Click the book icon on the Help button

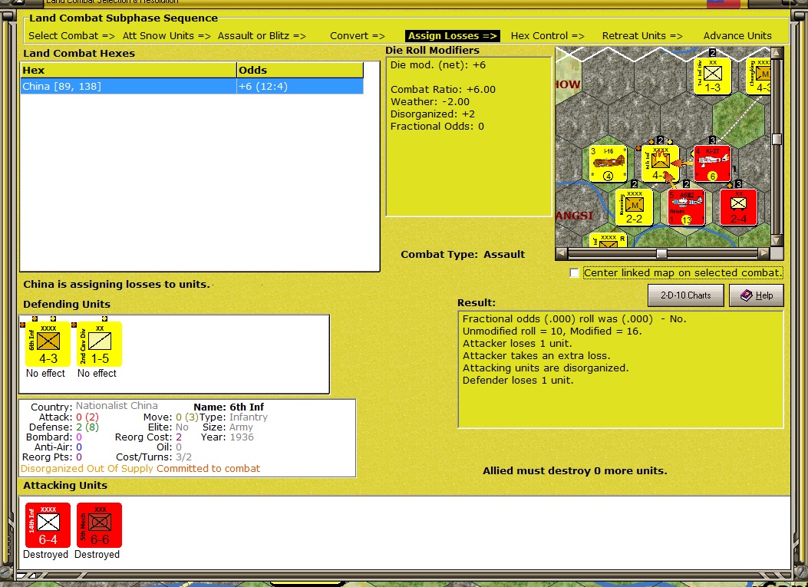(746, 295)
